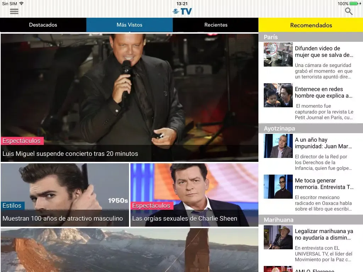
Task: Open 'Legalizar marihuana ya no ayudaría' headline
Action: 324,234
